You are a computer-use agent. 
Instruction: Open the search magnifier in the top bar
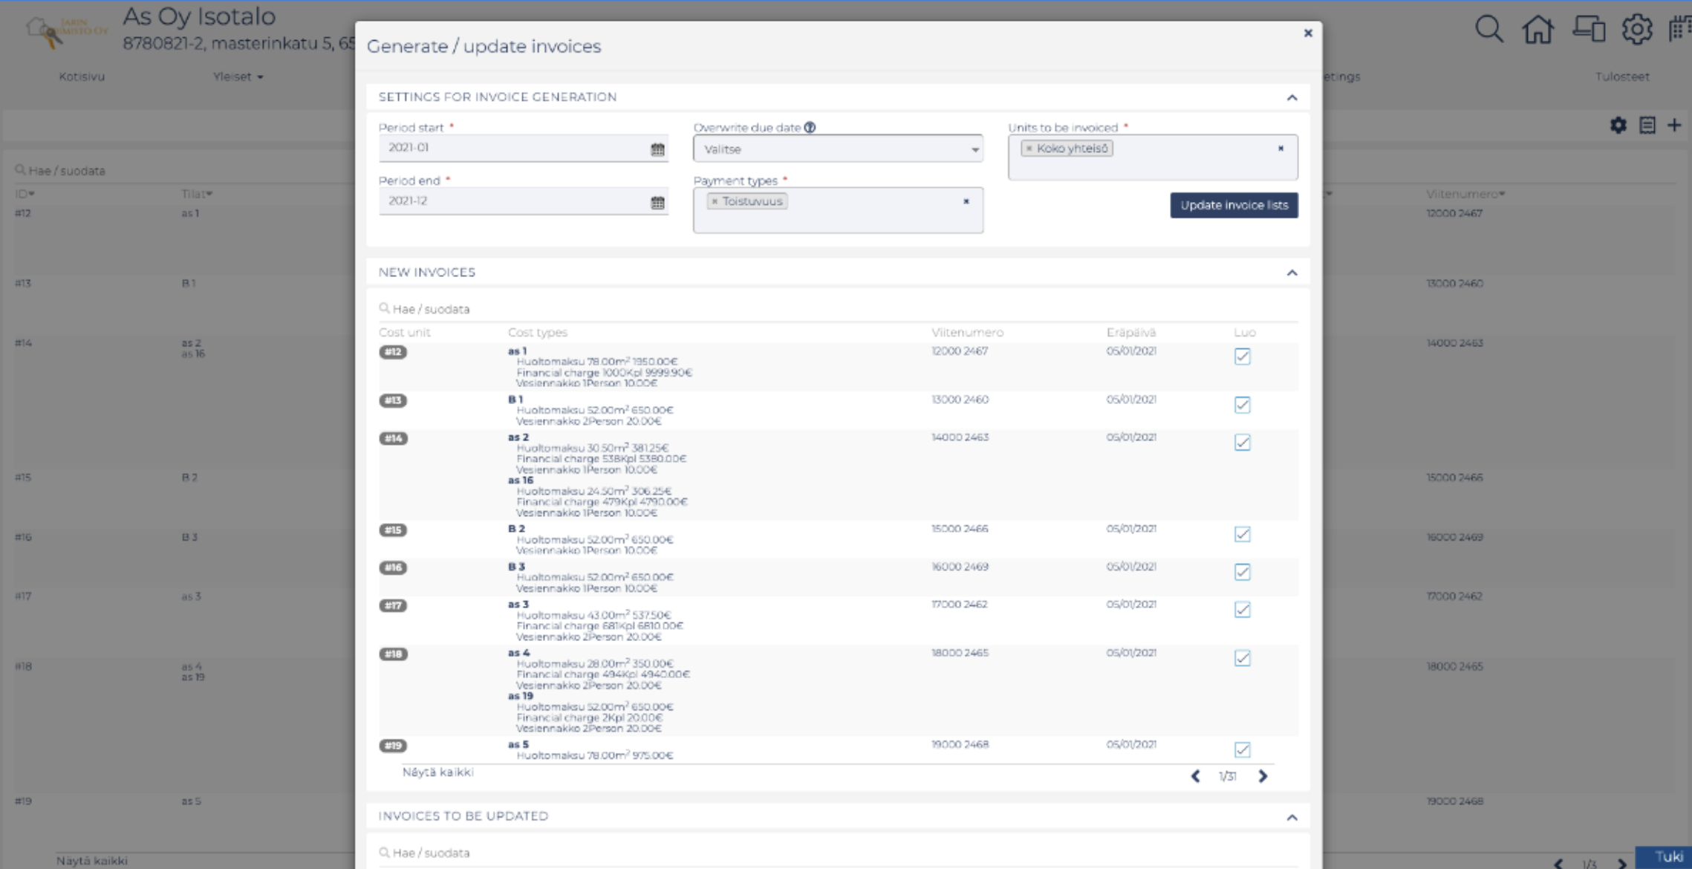(1488, 30)
